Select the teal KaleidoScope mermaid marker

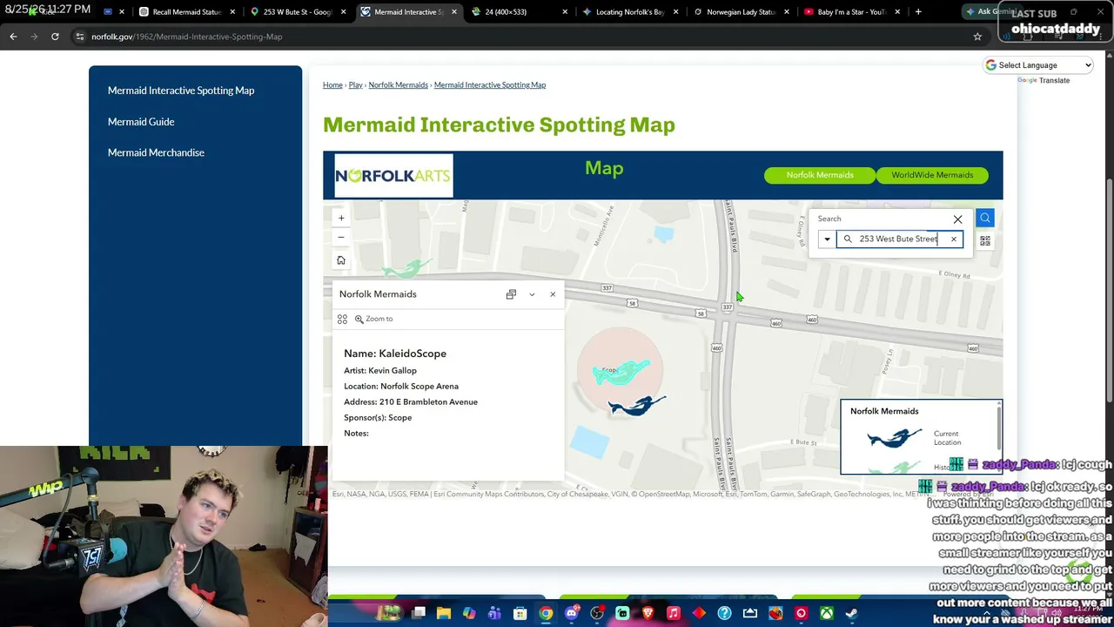[621, 372]
